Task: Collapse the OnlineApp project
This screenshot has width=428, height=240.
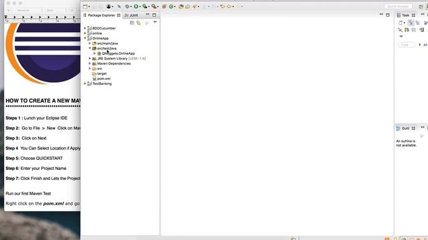Action: [85, 39]
